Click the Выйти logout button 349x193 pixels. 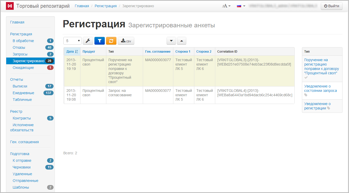tap(332, 6)
